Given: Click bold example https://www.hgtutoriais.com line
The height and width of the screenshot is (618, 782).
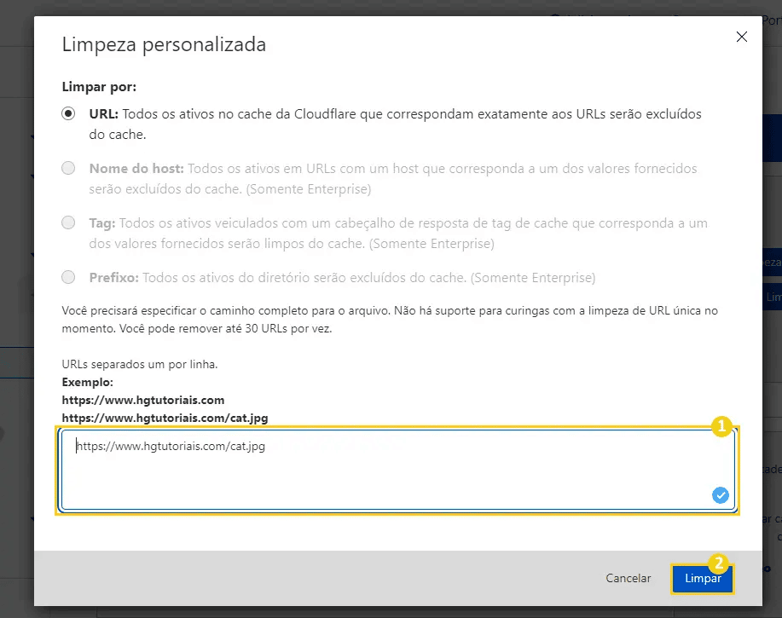Looking at the screenshot, I should [143, 399].
